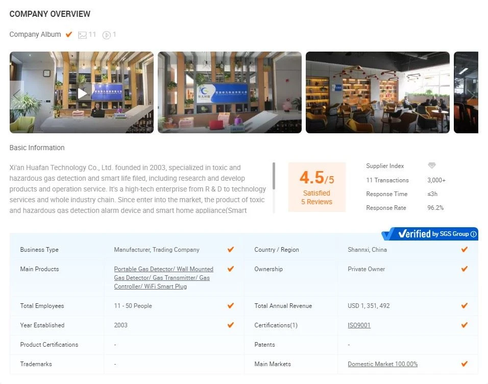Click the Total Annual Revenue verified checkmark

[x=465, y=305]
